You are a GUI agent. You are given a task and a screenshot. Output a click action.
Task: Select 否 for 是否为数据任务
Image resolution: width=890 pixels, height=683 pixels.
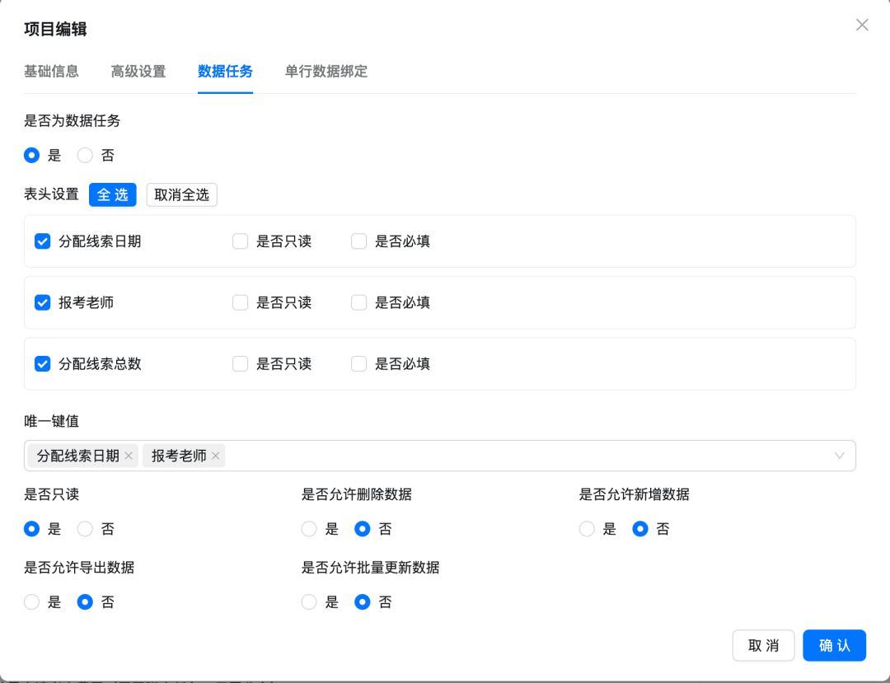click(85, 156)
